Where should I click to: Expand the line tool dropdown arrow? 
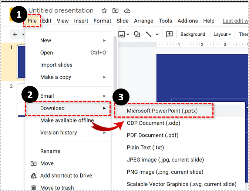157,35
